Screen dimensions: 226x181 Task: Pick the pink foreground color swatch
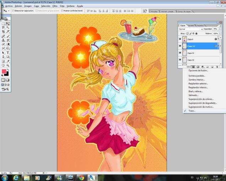tap(4, 71)
